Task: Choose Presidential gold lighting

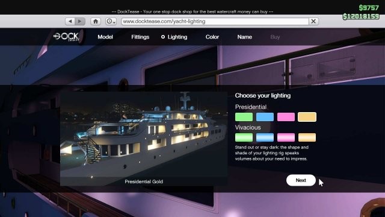Action: click(x=307, y=117)
